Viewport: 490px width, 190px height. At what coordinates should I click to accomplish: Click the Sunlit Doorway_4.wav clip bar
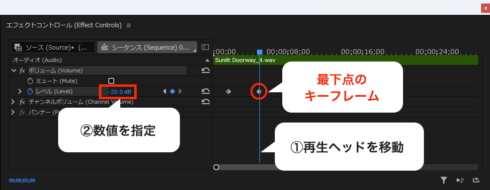(345, 60)
